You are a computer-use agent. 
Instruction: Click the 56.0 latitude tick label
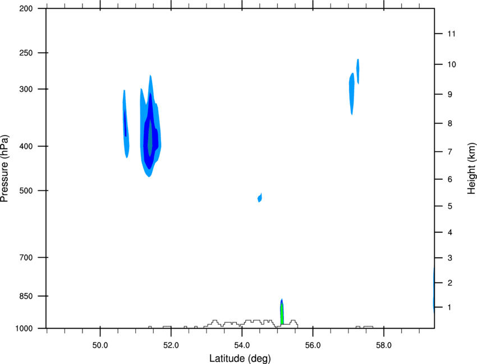coord(313,346)
